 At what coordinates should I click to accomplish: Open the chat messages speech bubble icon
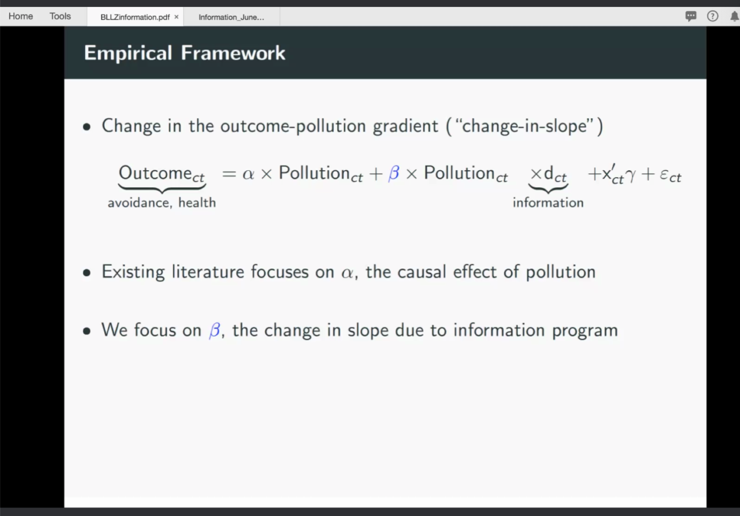[691, 16]
